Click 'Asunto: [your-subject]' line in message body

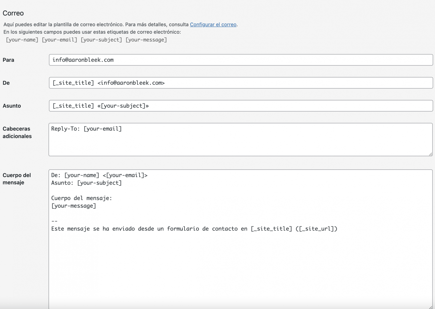point(86,183)
